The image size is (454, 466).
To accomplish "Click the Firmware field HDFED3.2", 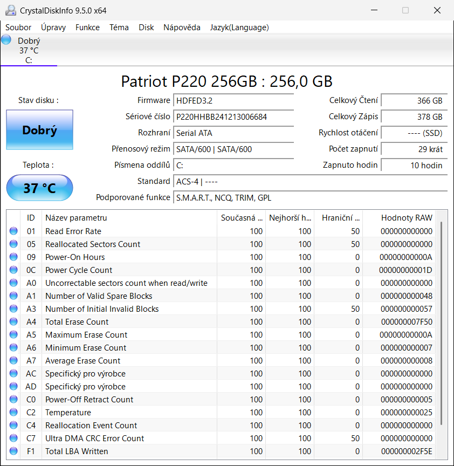I will click(x=233, y=100).
